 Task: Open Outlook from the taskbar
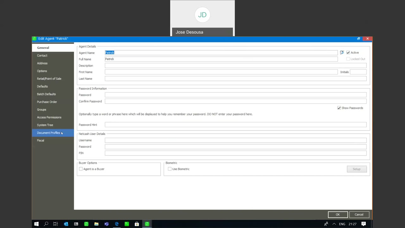coord(66,224)
